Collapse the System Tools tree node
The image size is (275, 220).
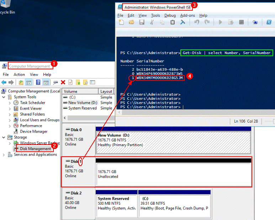coord(4,97)
